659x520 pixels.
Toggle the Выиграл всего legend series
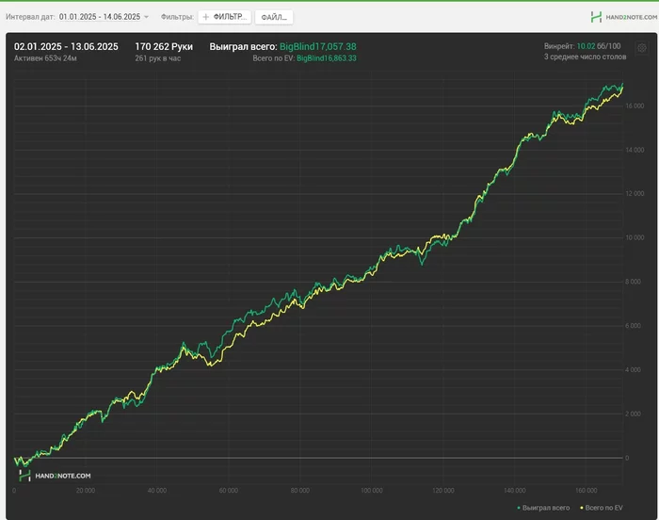(543, 508)
